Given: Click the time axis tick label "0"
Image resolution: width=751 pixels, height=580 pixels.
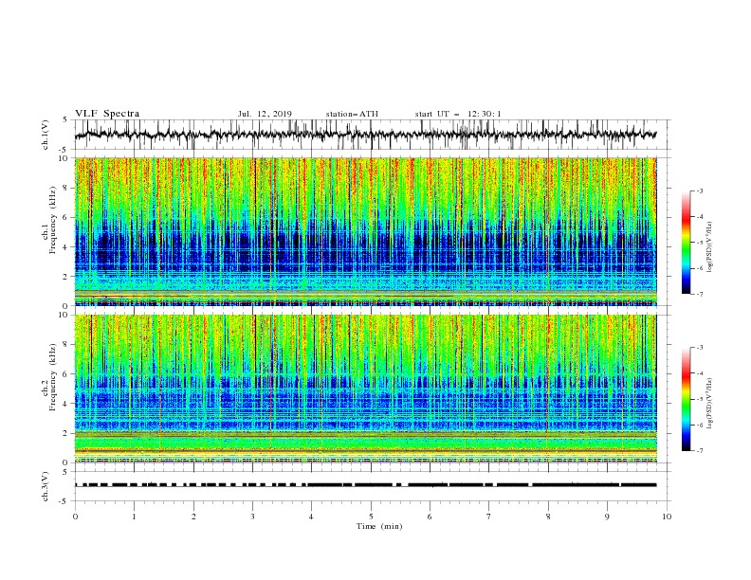Looking at the screenshot, I should point(75,517).
